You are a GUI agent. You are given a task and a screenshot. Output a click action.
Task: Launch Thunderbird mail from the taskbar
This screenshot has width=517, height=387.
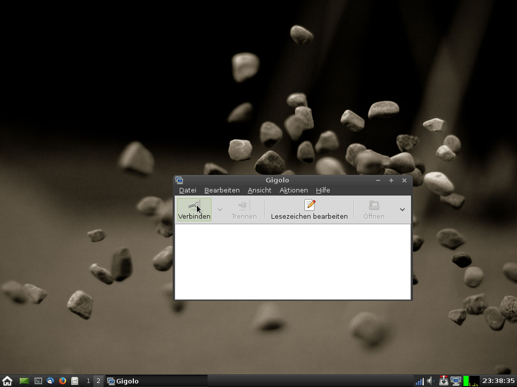pyautogui.click(x=50, y=381)
